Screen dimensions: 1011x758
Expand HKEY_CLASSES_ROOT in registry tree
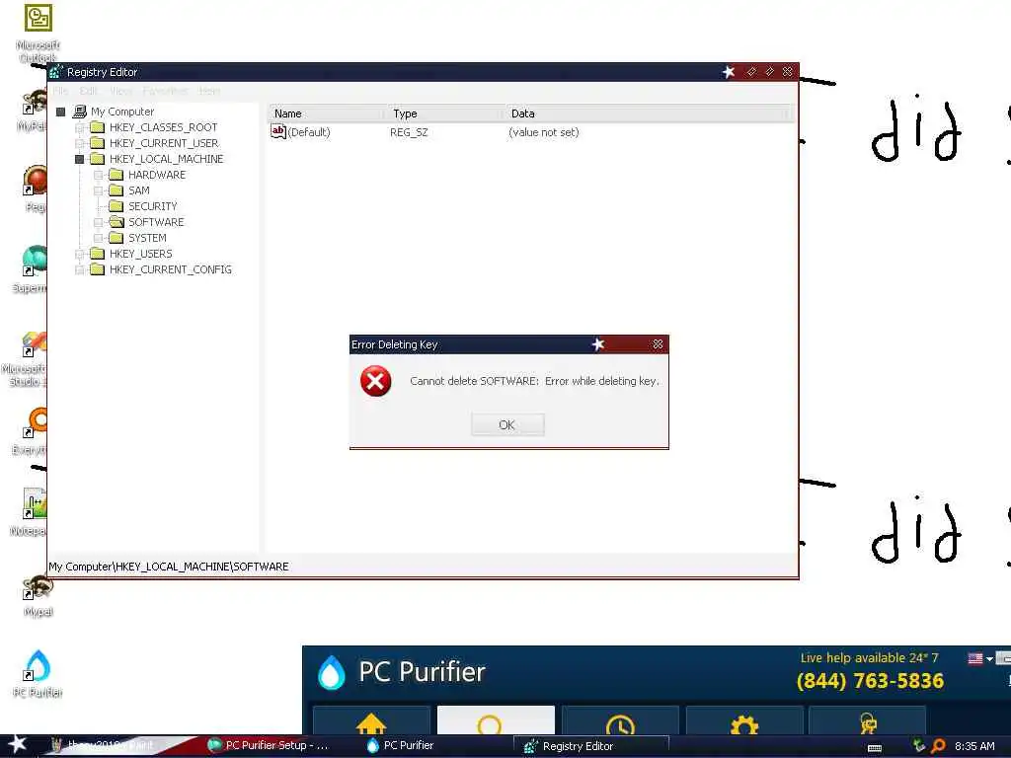click(79, 127)
